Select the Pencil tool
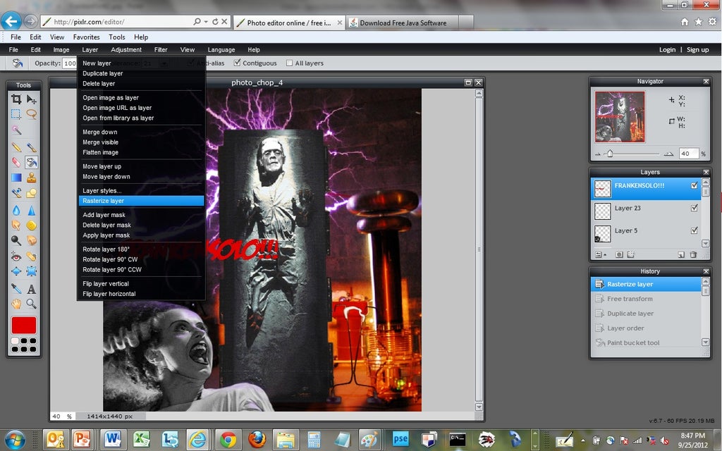 pyautogui.click(x=16, y=147)
